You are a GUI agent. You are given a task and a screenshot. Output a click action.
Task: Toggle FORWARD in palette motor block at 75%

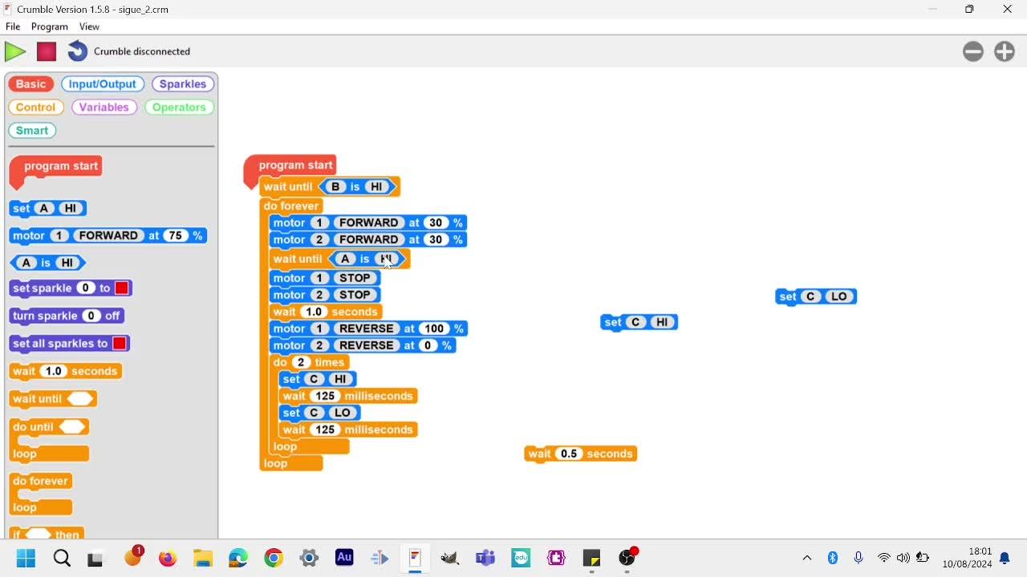(x=108, y=236)
